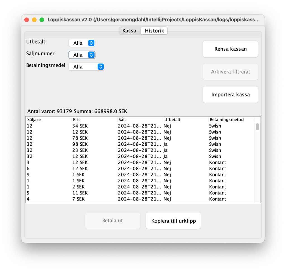The height and width of the screenshot is (271, 286).
Task: Click the Rensa kassan button
Action: point(230,49)
